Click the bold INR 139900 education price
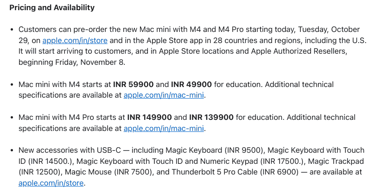 211,118
